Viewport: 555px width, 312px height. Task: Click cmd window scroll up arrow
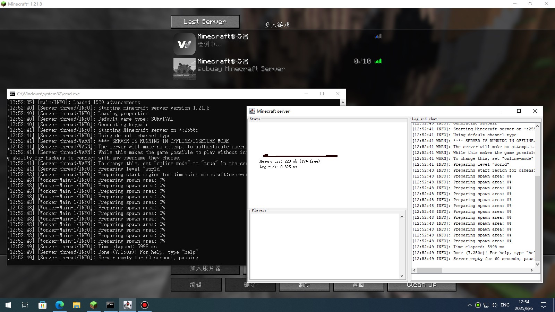tap(343, 103)
